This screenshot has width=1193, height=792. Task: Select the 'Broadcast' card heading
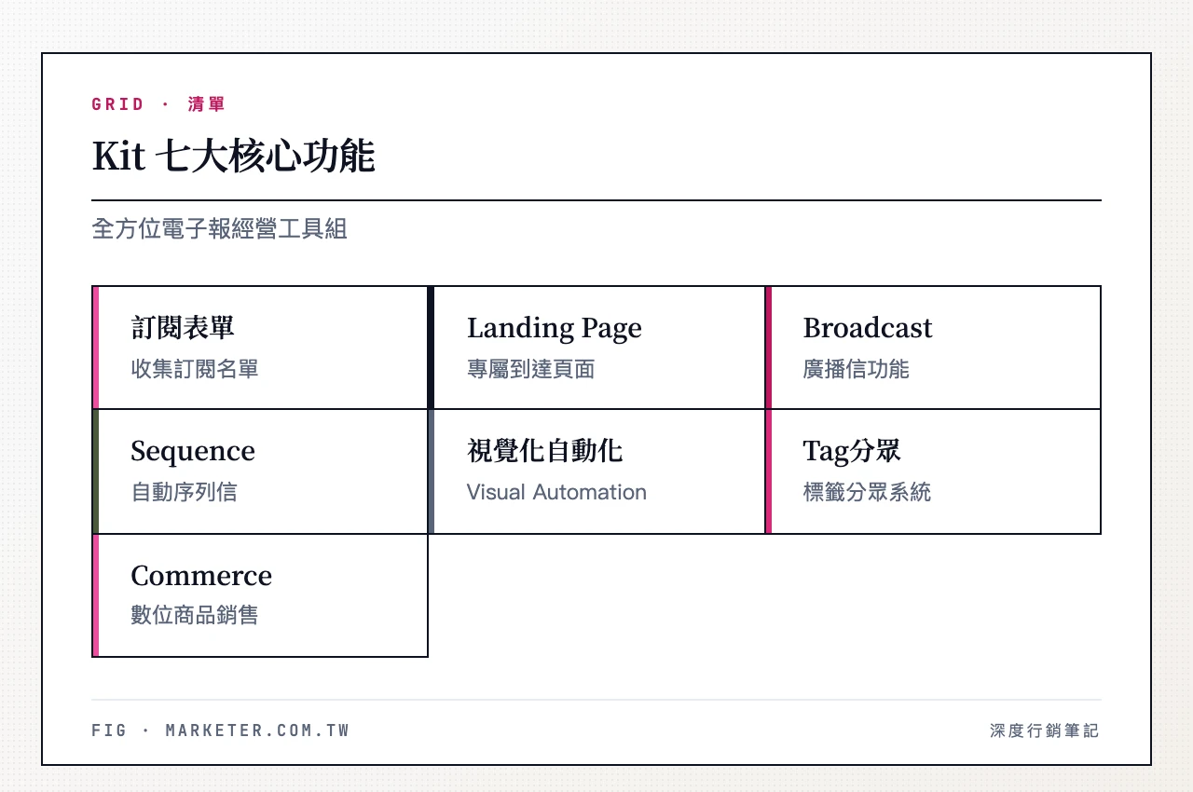(868, 328)
